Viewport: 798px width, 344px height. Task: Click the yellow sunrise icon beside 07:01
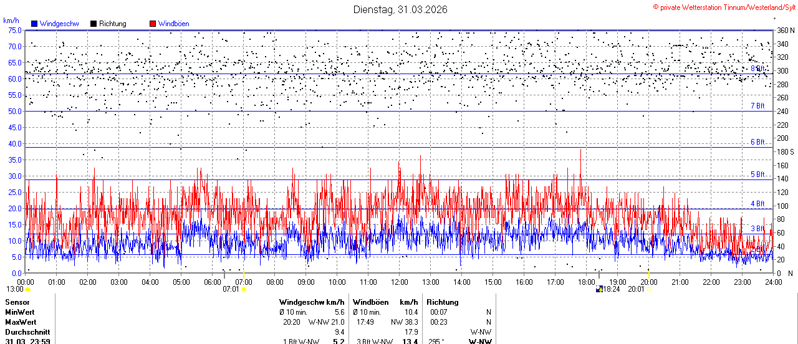243,289
